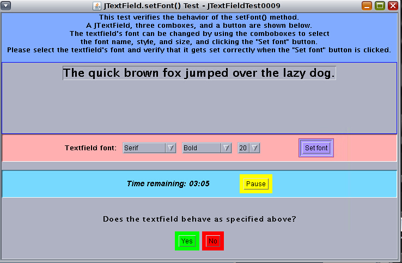Click the arrow of the Serif combobox
402x263 pixels.
point(170,148)
